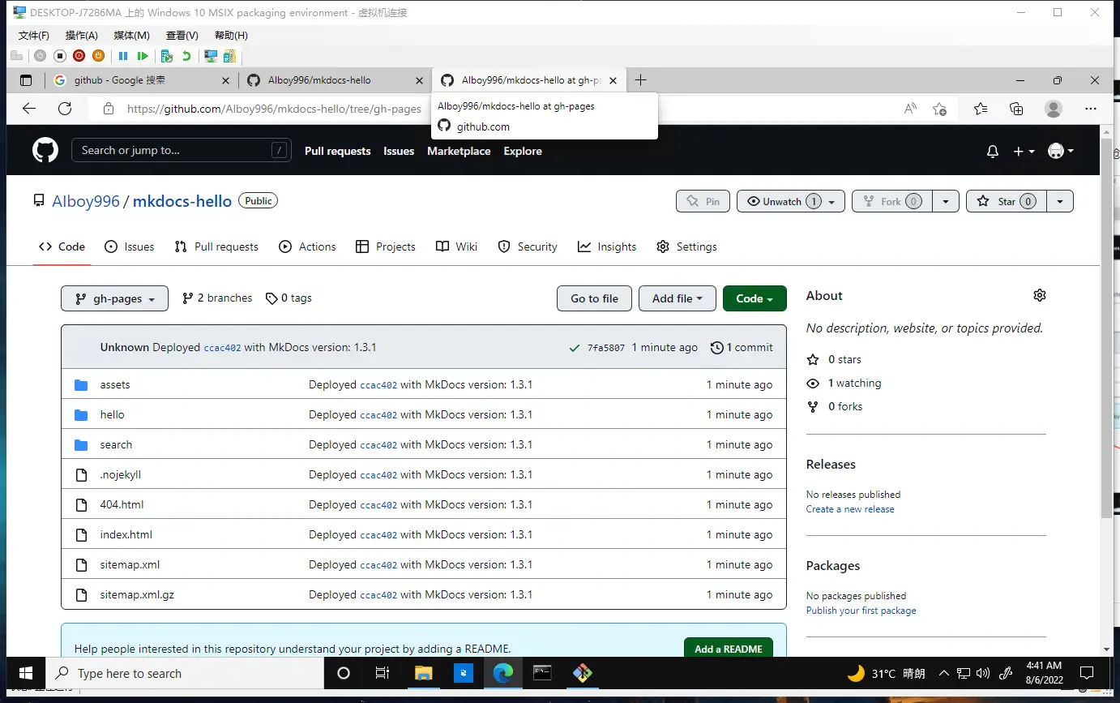
Task: Click the GitHub Octocat logo in header
Action: tap(45, 151)
